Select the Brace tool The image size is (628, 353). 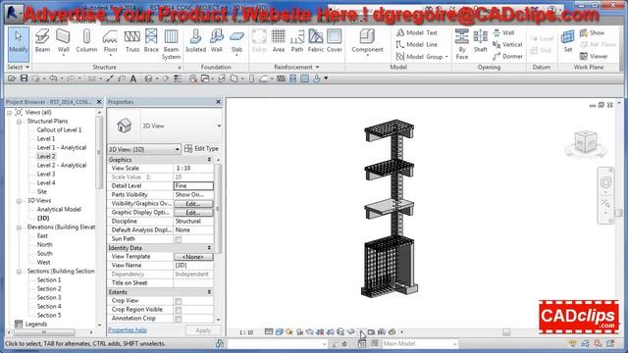click(151, 41)
